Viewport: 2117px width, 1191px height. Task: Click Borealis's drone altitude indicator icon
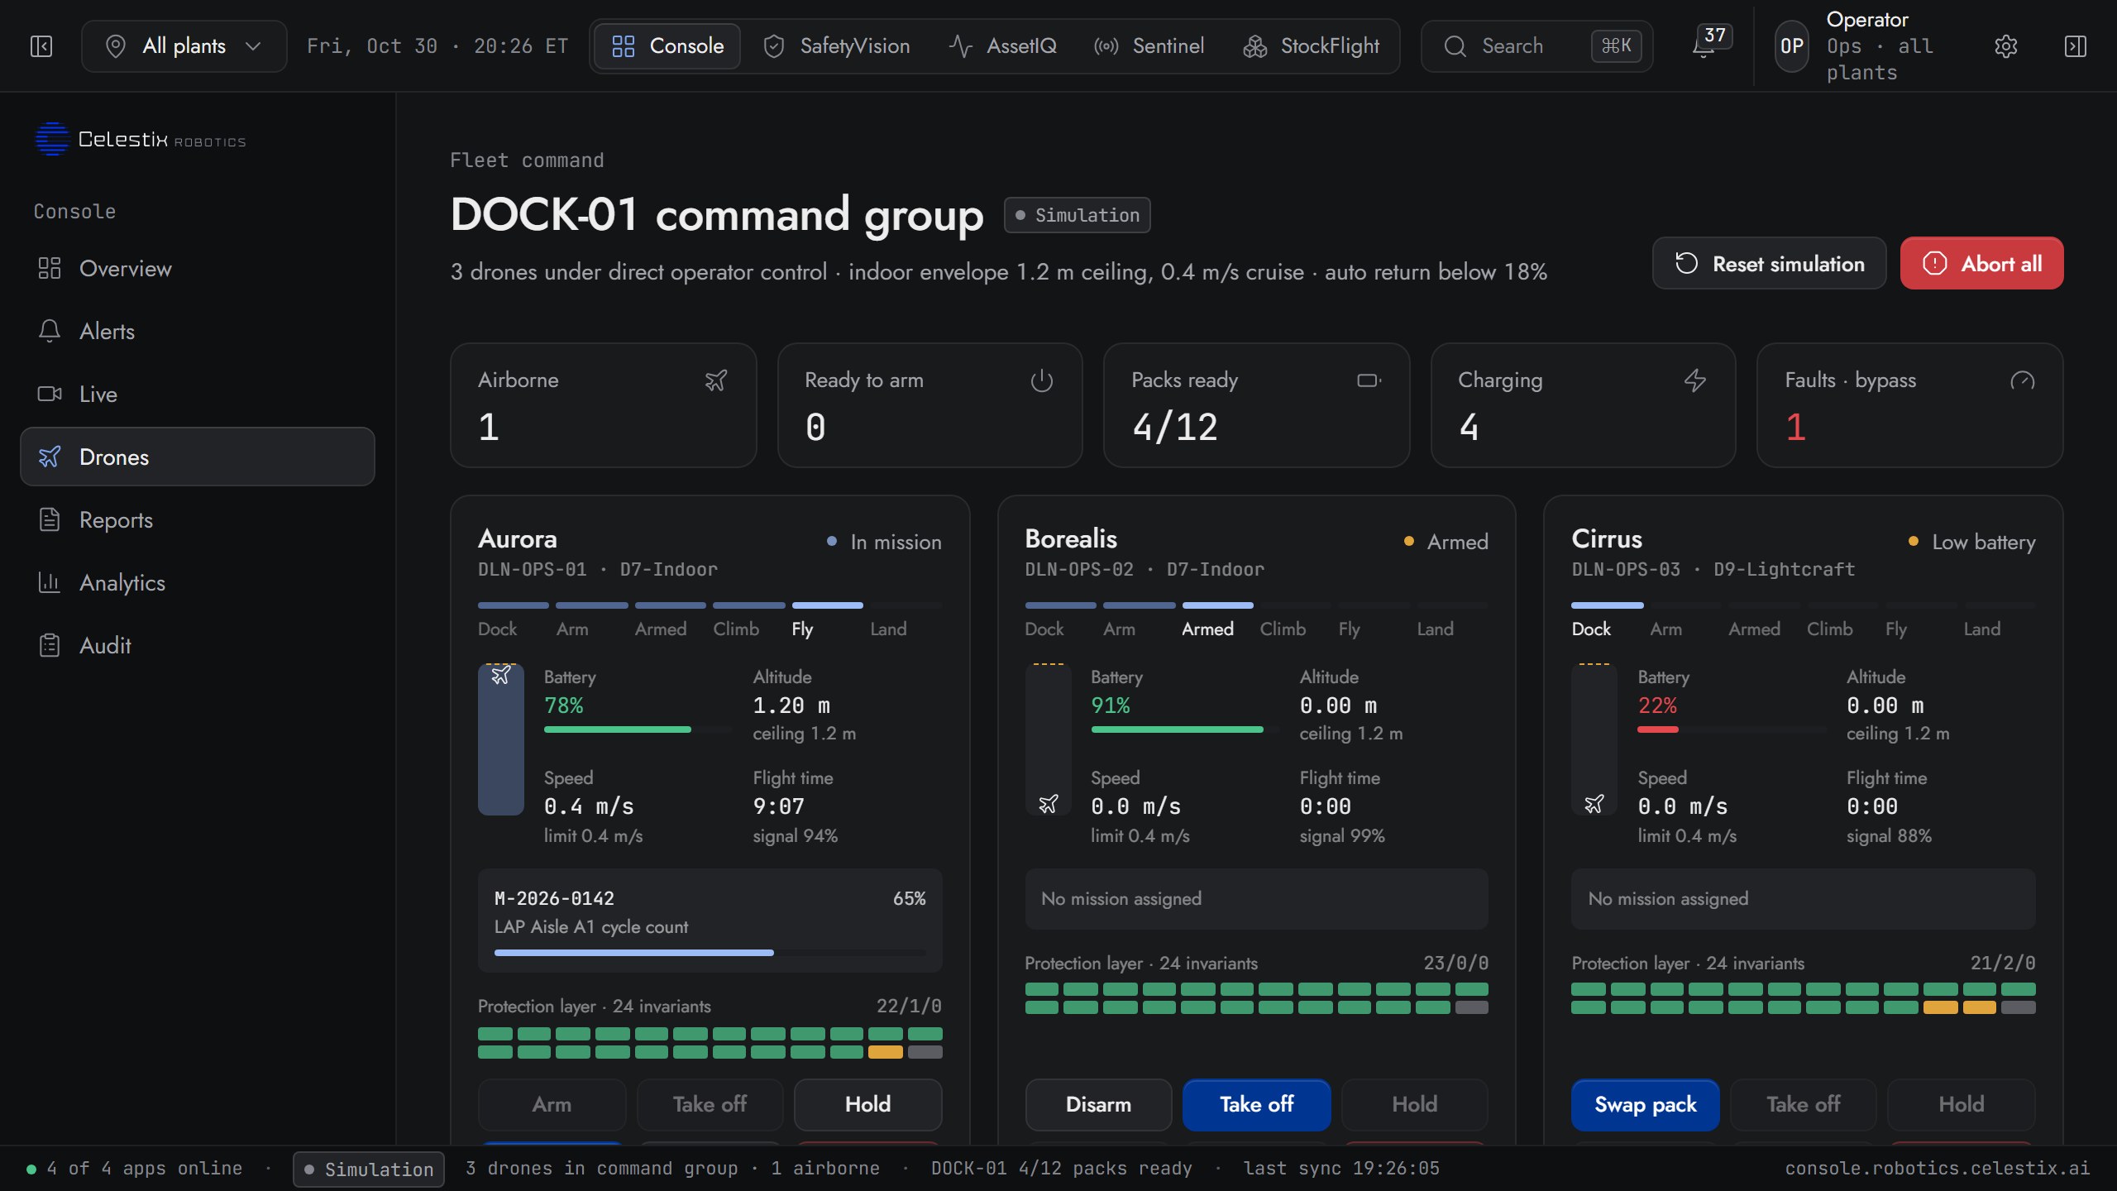click(1049, 804)
